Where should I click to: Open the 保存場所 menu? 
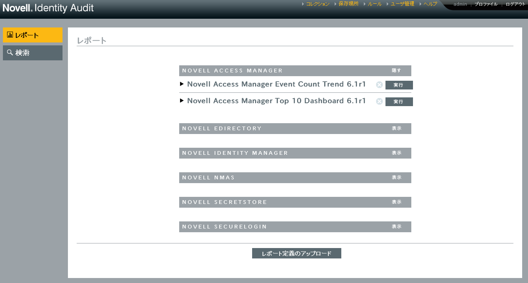(348, 4)
